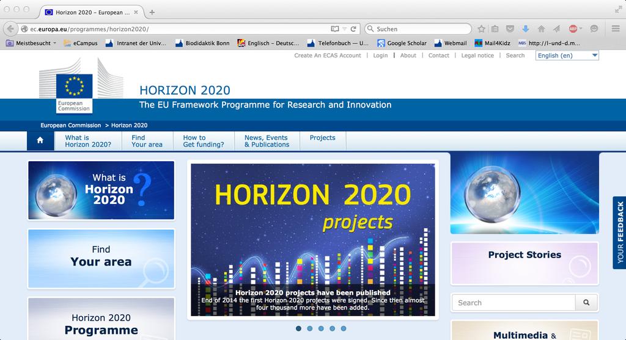Click the Contact link

[x=439, y=56]
